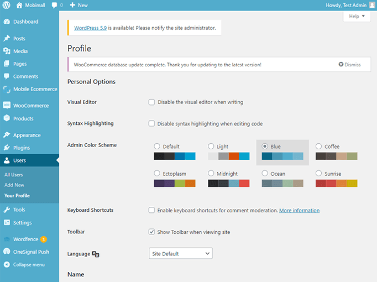Image resolution: width=377 pixels, height=282 pixels.
Task: Click the Appearance paintbrush icon
Action: pyautogui.click(x=7, y=135)
